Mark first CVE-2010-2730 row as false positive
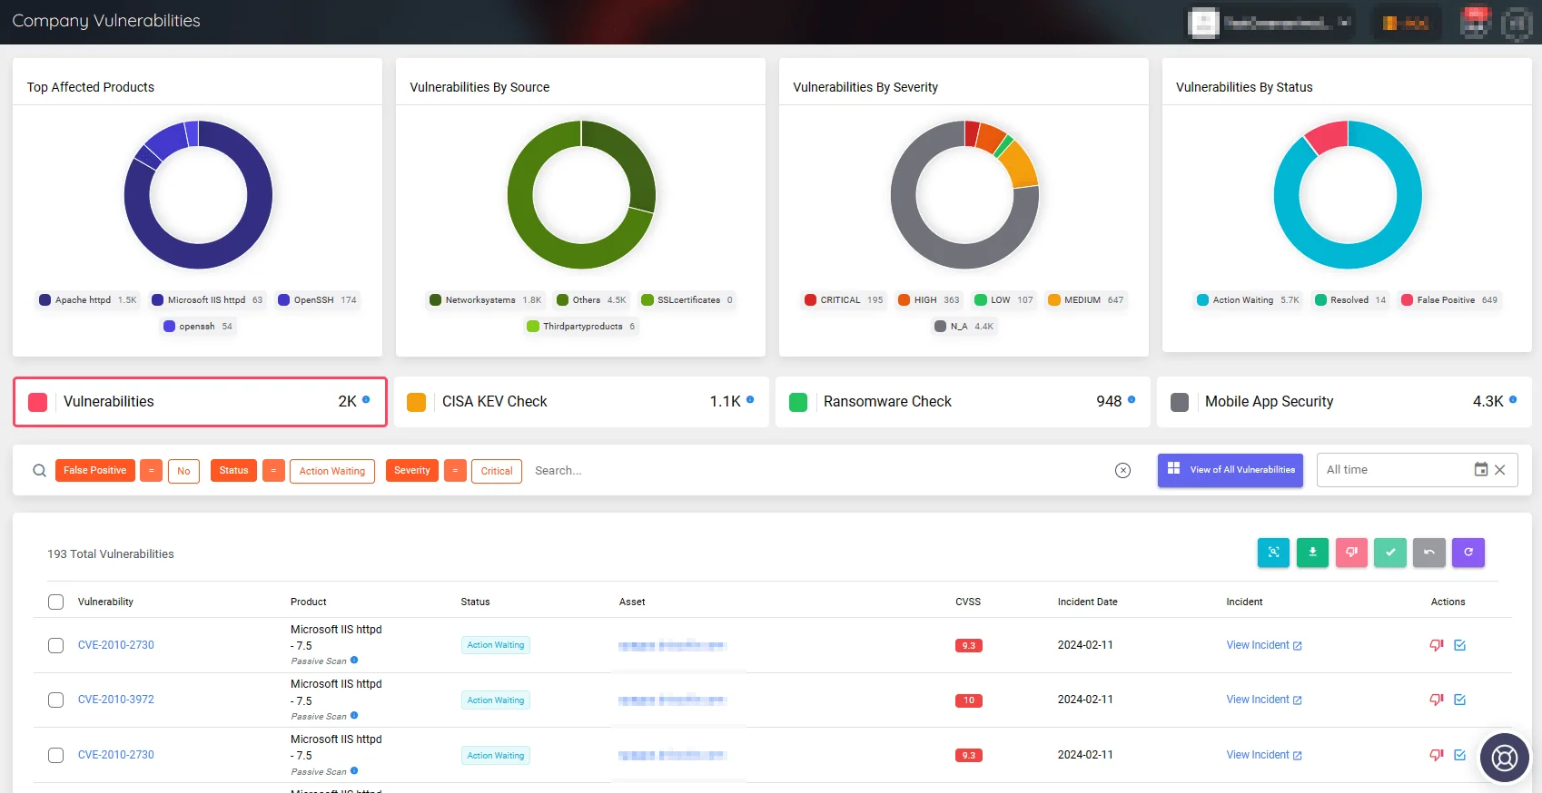 coord(1437,645)
